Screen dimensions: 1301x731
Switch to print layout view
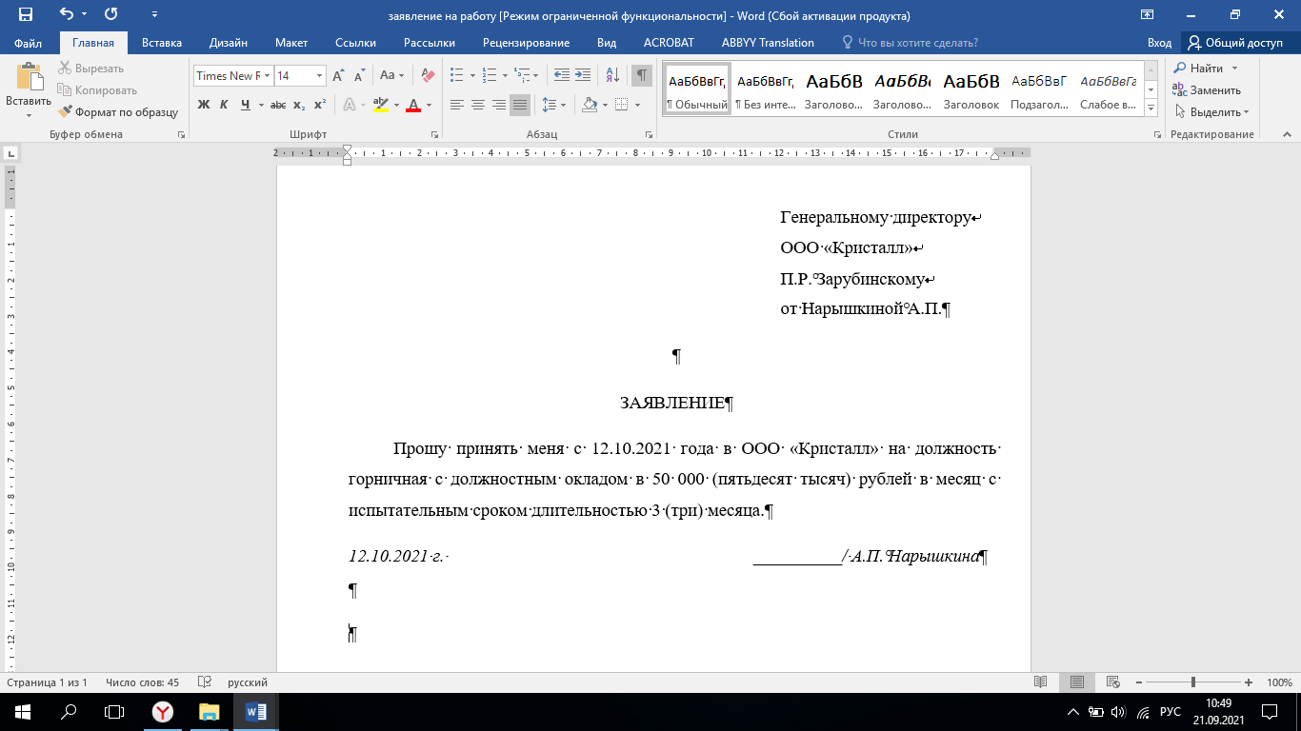tap(1076, 682)
